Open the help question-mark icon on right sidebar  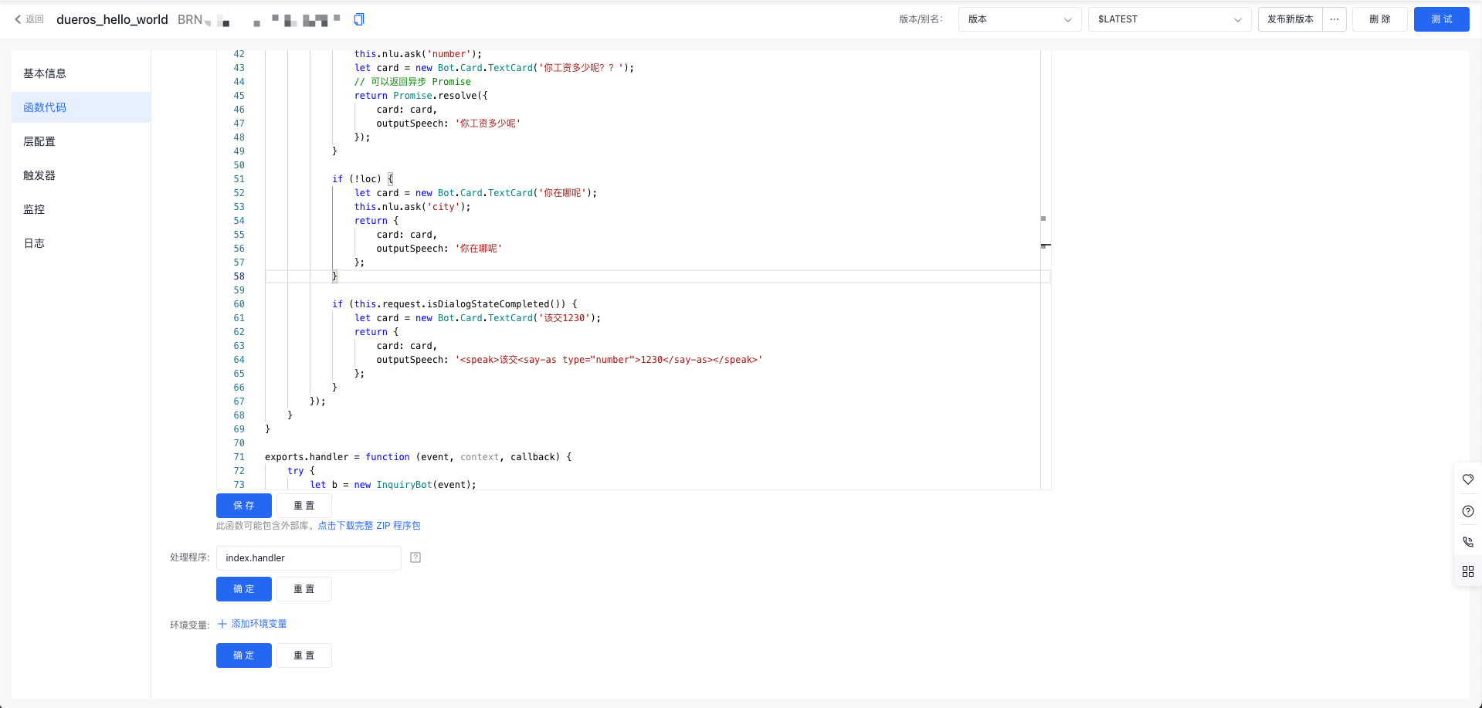tap(1467, 511)
